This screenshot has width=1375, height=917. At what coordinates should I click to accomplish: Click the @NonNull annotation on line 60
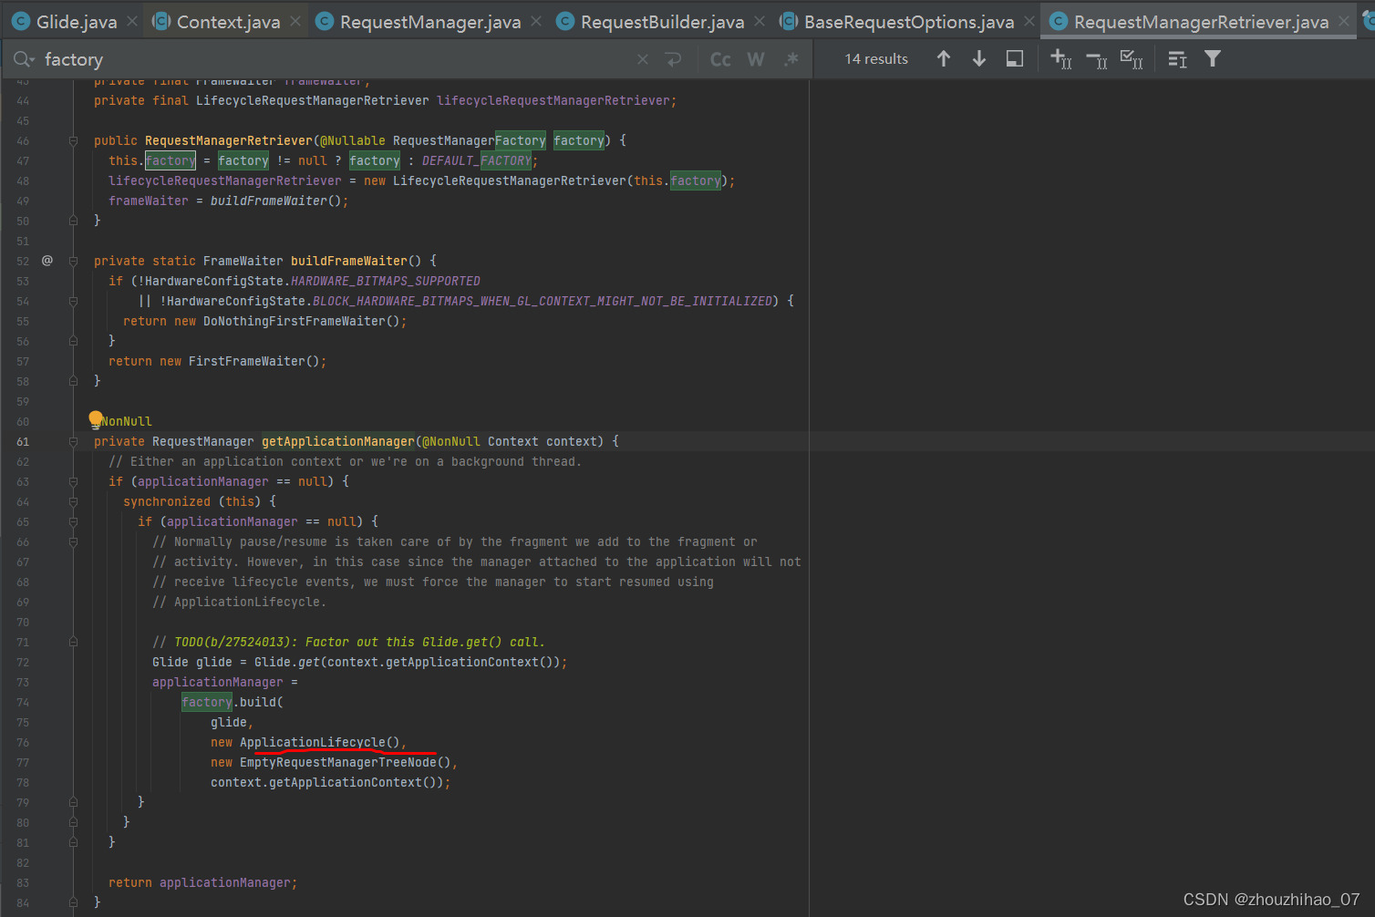click(x=123, y=421)
